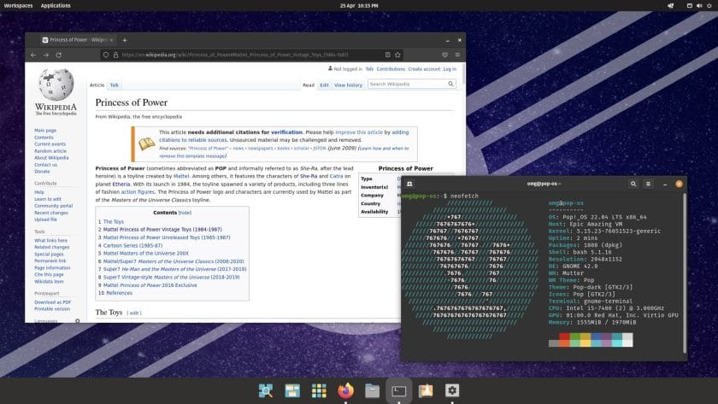Viewport: 718px width, 404px height.
Task: Select the Princess of Power browser tab
Action: tap(78, 40)
